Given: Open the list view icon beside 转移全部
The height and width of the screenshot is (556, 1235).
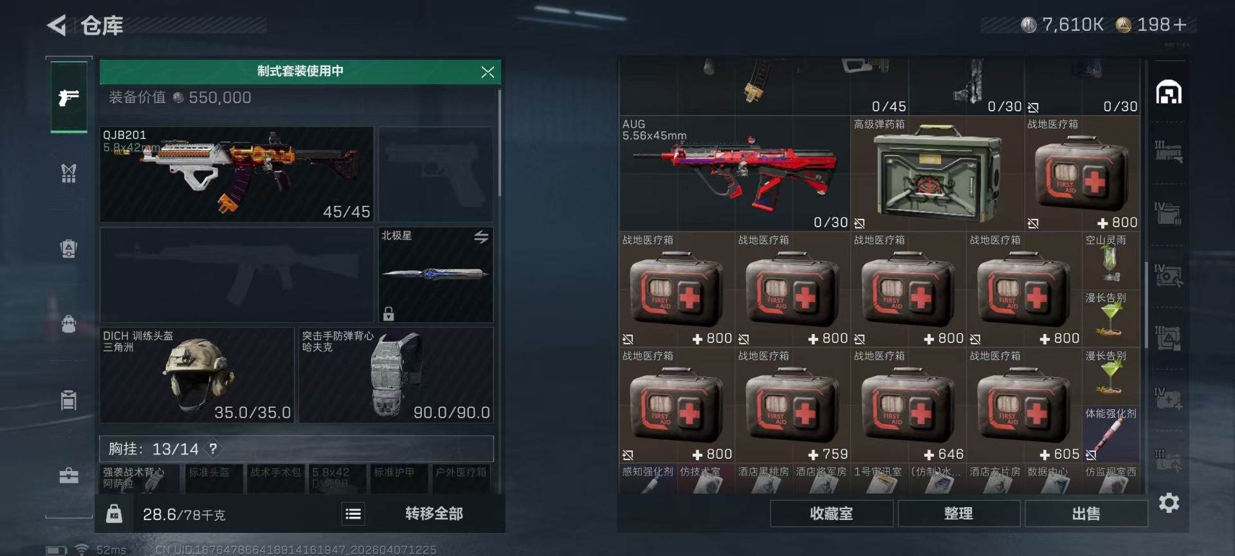Looking at the screenshot, I should point(353,514).
